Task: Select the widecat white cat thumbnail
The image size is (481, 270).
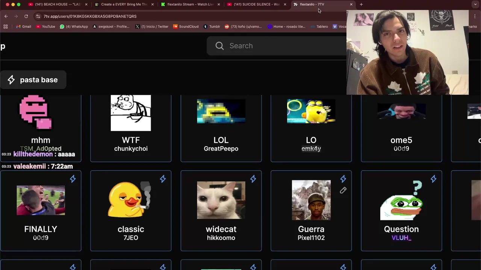Action: pos(221,200)
